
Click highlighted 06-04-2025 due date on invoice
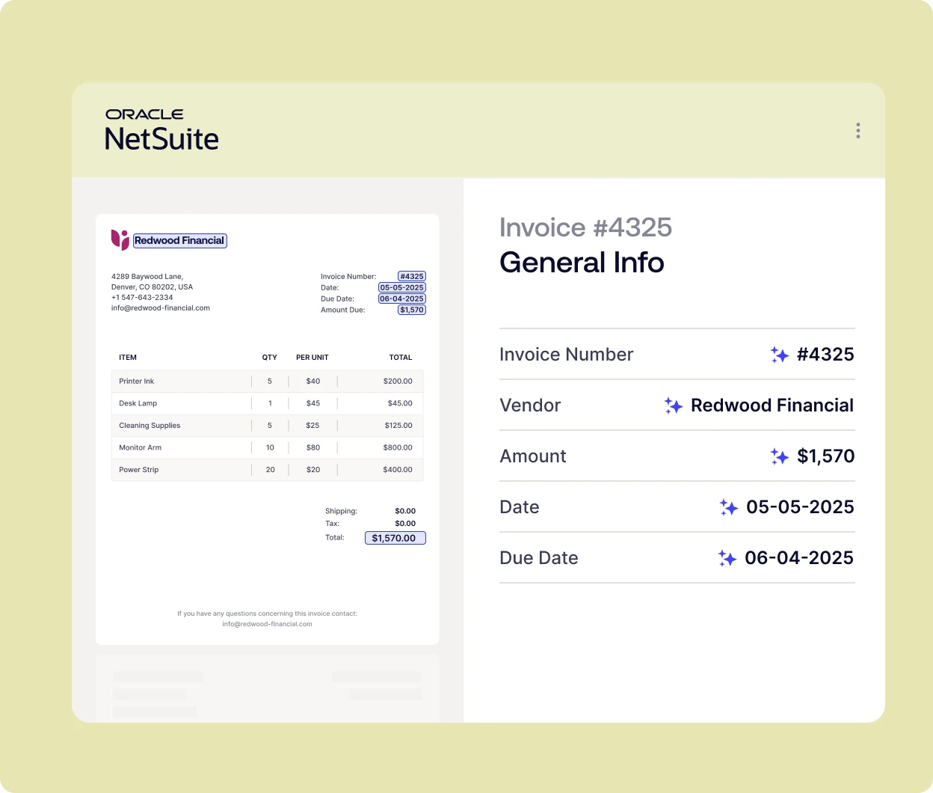[402, 298]
